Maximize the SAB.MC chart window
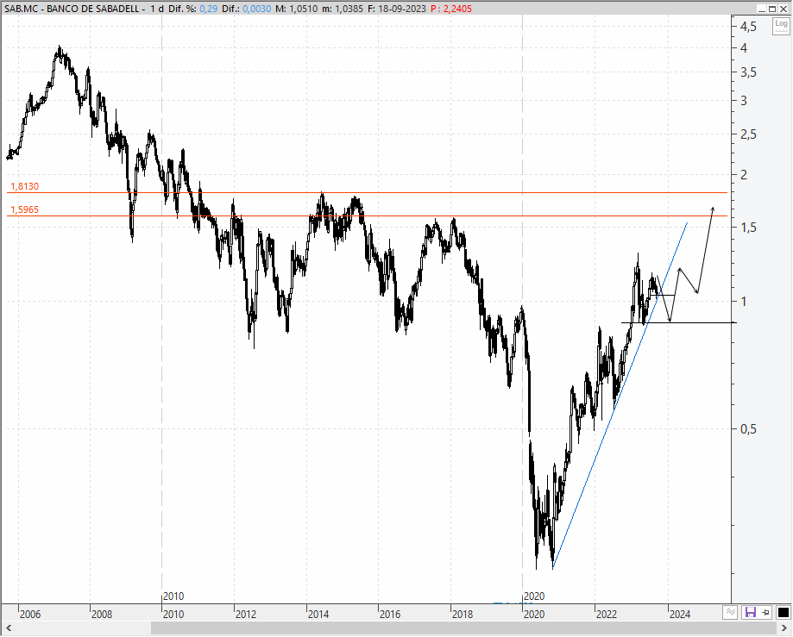 pos(772,9)
